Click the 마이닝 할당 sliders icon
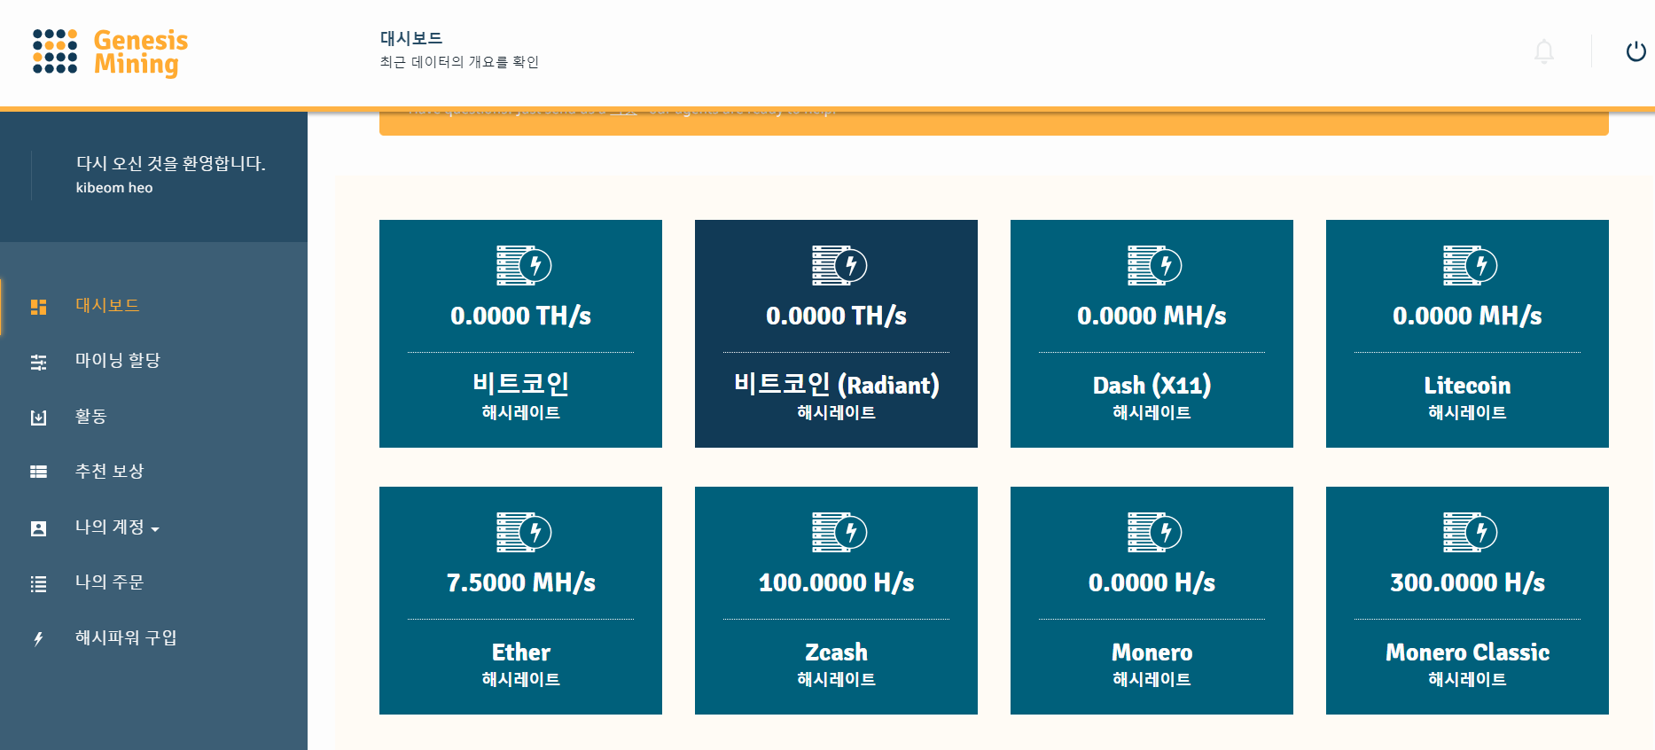The image size is (1655, 750). click(38, 362)
